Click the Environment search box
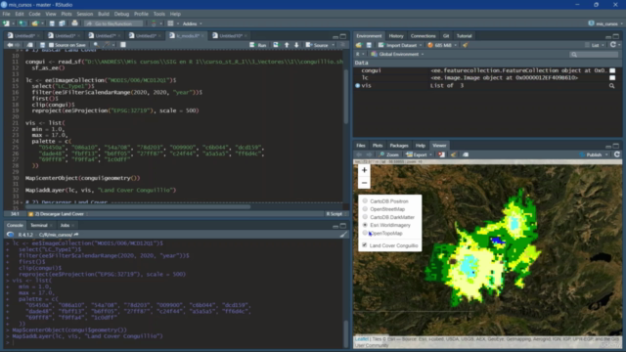This screenshot has height=352, width=626. click(595, 54)
